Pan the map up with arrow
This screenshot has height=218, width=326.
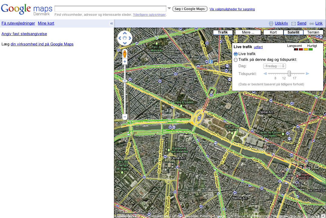point(125,34)
